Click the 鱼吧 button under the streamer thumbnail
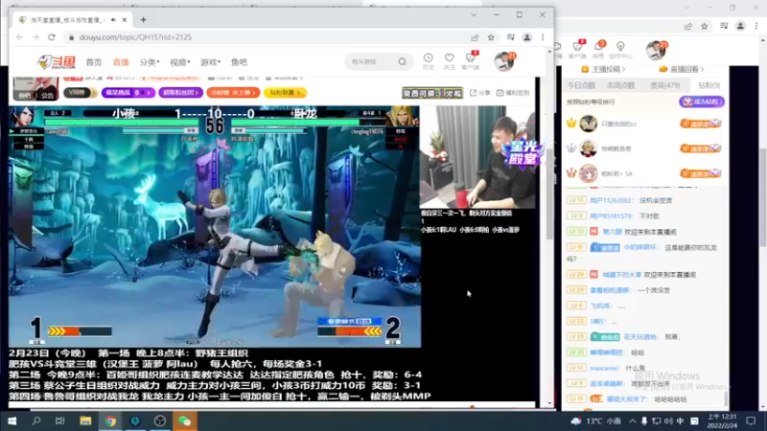 (24, 96)
